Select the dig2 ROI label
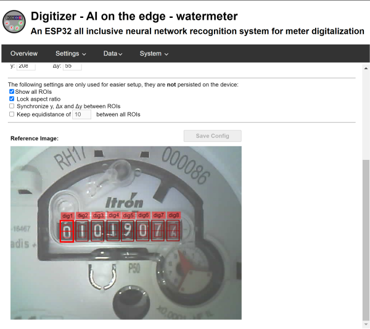Screen dimensions: 370x329 [83, 215]
